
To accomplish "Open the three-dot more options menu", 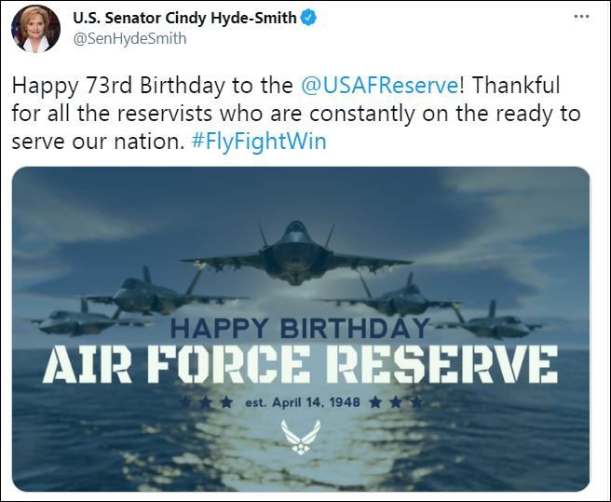I will pos(581,17).
